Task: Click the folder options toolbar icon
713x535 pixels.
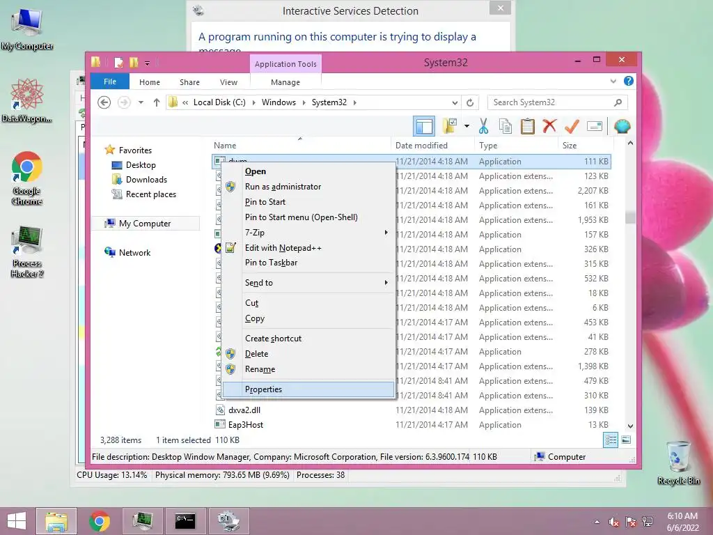Action: click(450, 126)
